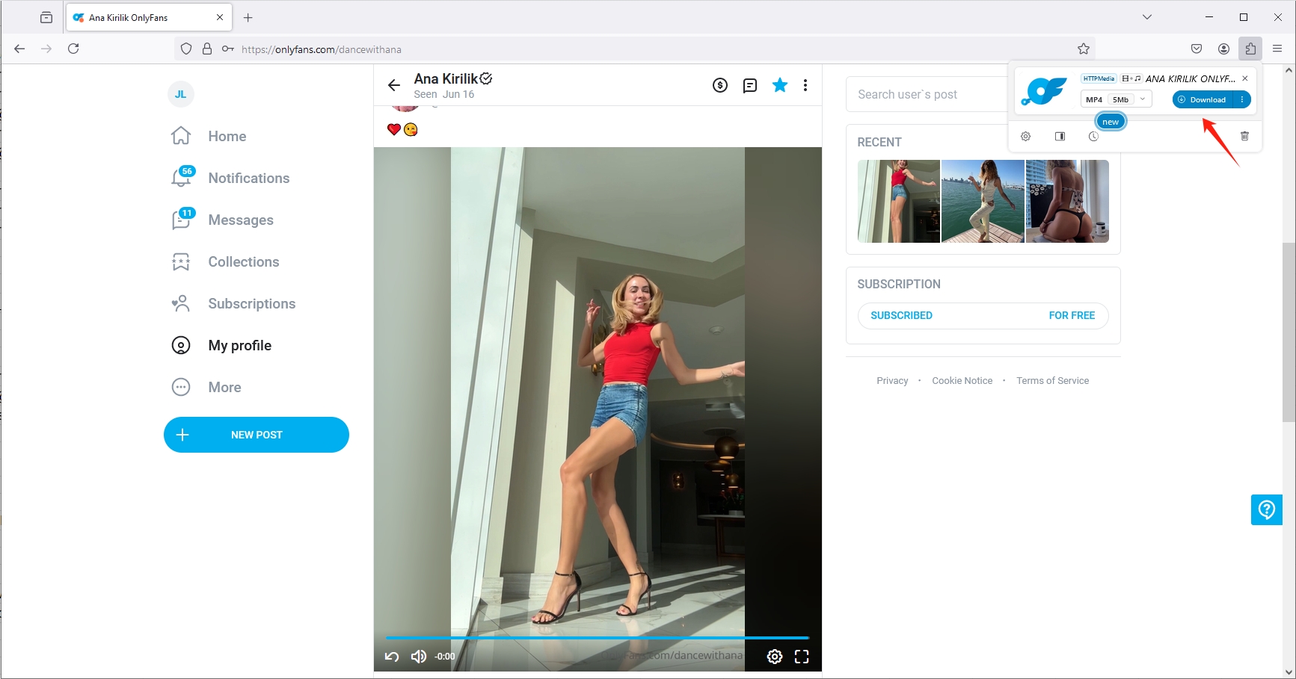Open the help question mark bubble
1296x679 pixels.
(1267, 509)
